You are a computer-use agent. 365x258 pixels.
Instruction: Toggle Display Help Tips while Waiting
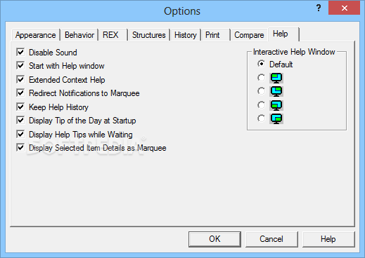pyautogui.click(x=20, y=135)
